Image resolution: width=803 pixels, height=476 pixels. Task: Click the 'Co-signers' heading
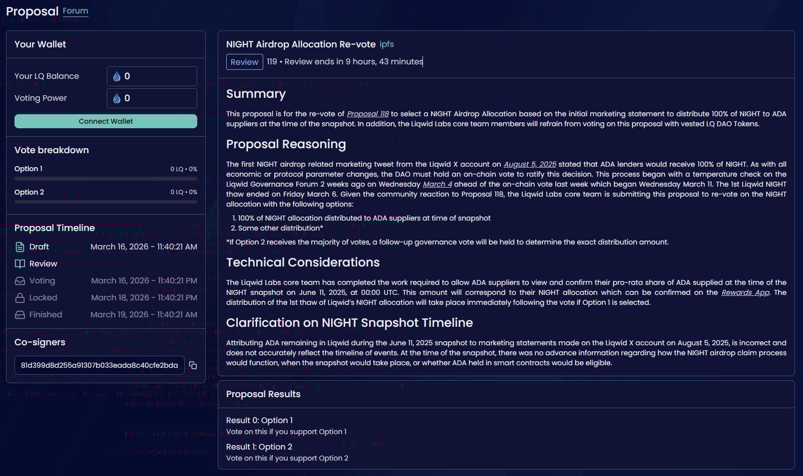(40, 342)
